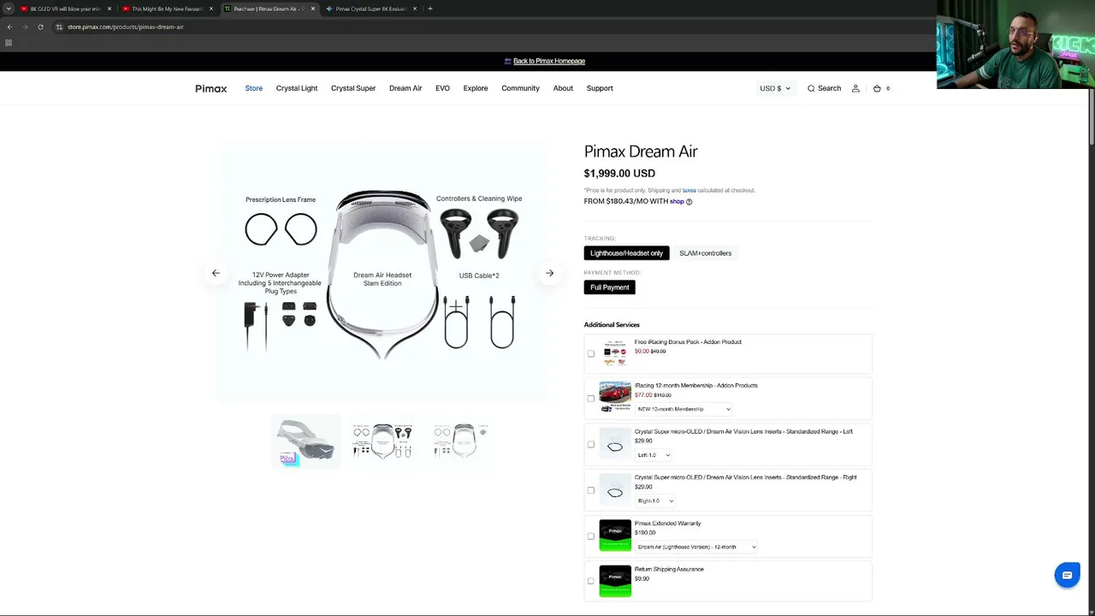Open the Crystal Super menu item

[x=353, y=88]
